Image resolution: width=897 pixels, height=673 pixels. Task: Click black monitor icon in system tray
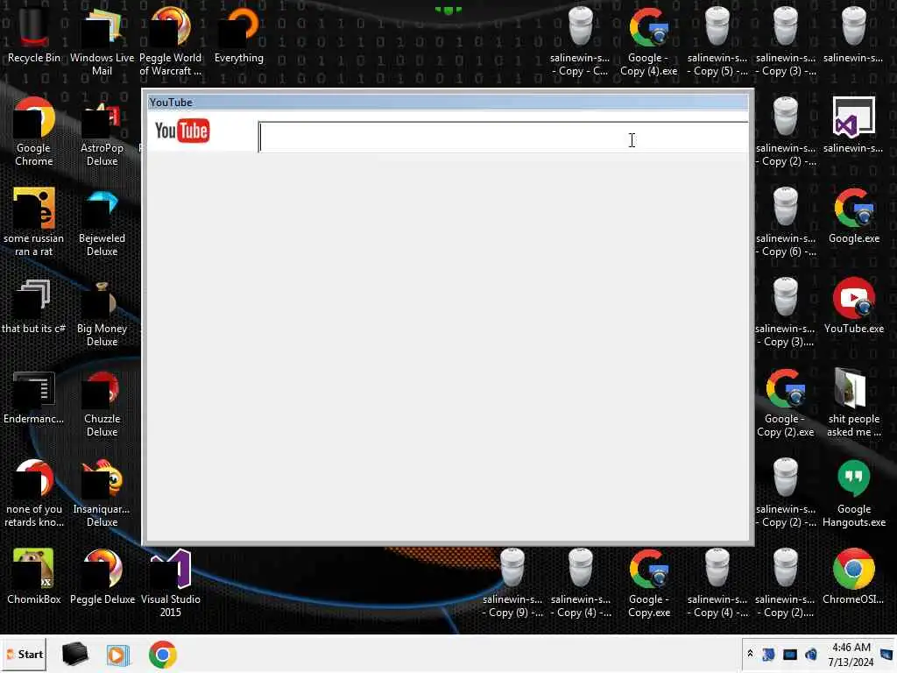click(790, 655)
